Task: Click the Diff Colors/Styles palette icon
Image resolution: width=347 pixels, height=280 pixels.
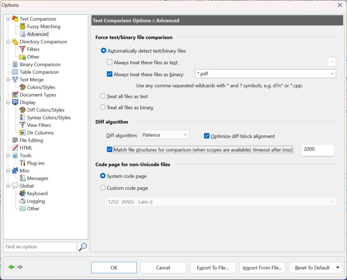Action: [x=22, y=110]
